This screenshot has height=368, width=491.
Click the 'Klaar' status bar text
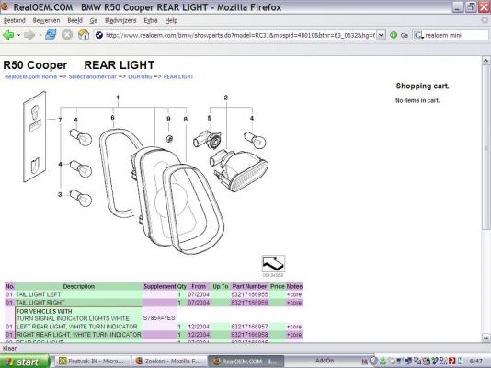click(x=9, y=349)
